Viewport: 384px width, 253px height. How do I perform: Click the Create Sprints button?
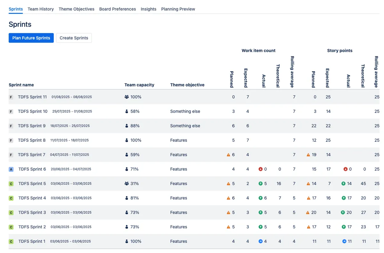coord(74,38)
